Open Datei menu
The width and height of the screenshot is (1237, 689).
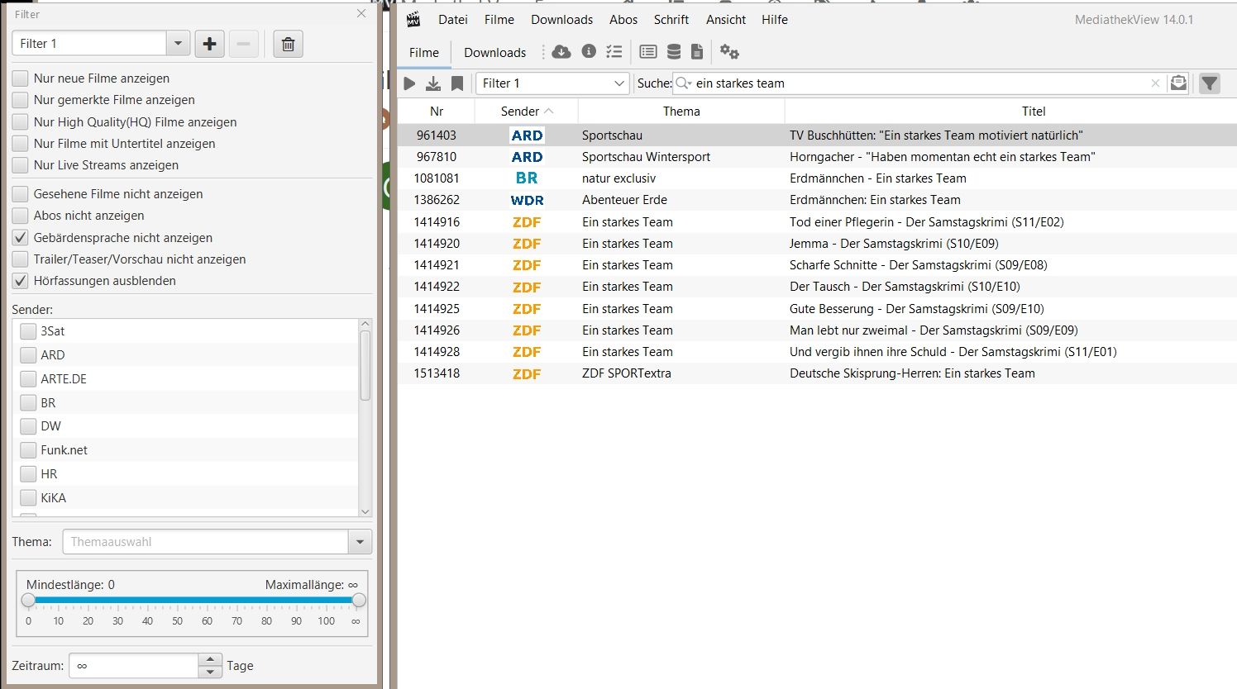453,19
